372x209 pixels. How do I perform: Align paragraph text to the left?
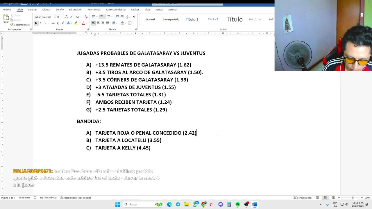click(x=94, y=23)
